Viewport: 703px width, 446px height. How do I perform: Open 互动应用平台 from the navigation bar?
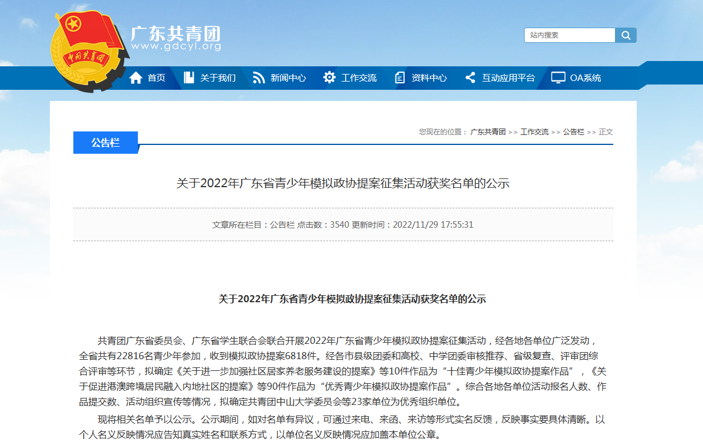[x=508, y=77]
